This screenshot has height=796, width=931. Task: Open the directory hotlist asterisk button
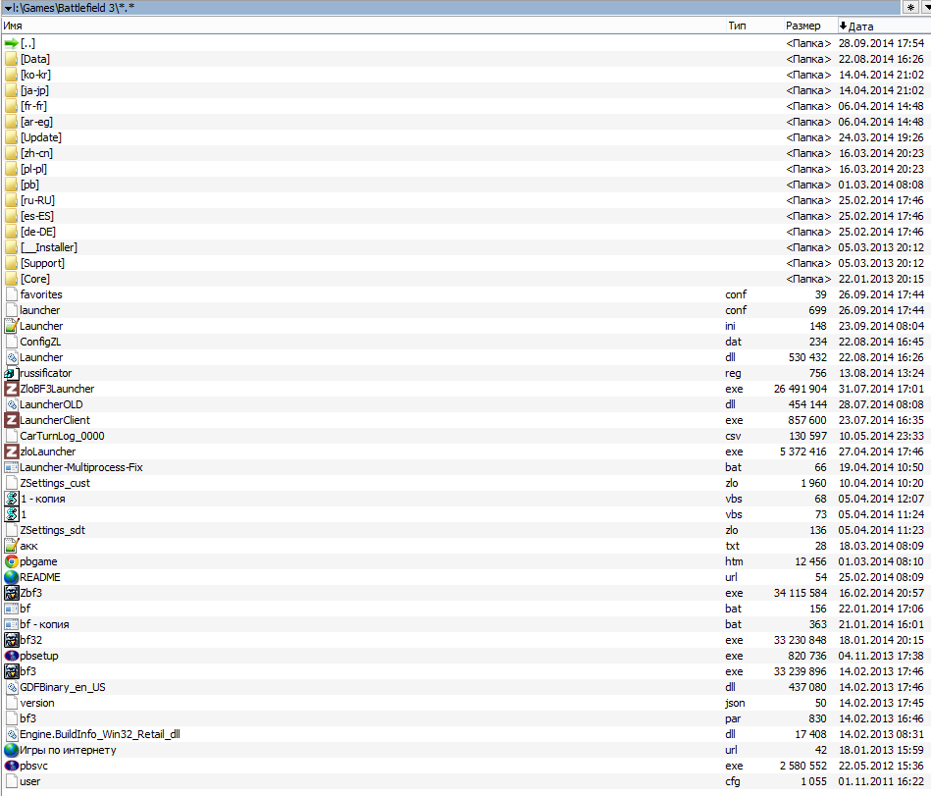[x=910, y=8]
